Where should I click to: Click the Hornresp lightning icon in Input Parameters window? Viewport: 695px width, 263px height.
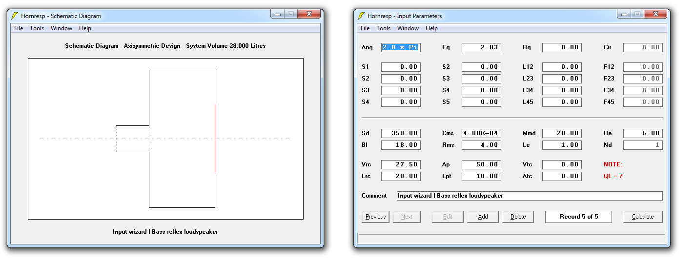pyautogui.click(x=361, y=16)
